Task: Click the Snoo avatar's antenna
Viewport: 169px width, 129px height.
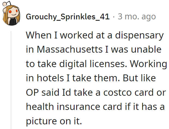Action: click(7, 3)
